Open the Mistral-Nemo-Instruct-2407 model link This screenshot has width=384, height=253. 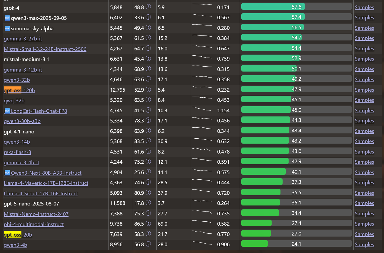tap(36, 214)
